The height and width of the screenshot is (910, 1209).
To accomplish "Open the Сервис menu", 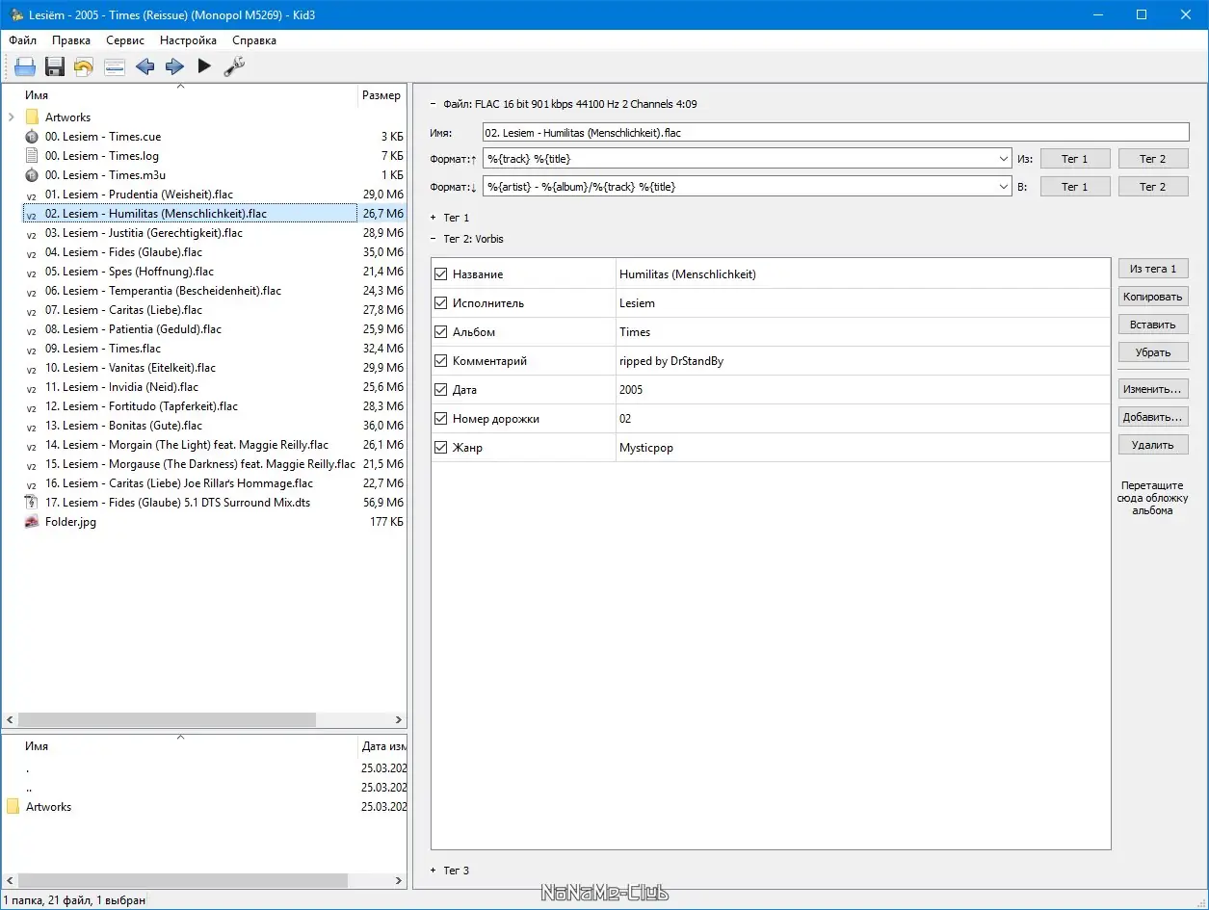I will click(x=125, y=40).
